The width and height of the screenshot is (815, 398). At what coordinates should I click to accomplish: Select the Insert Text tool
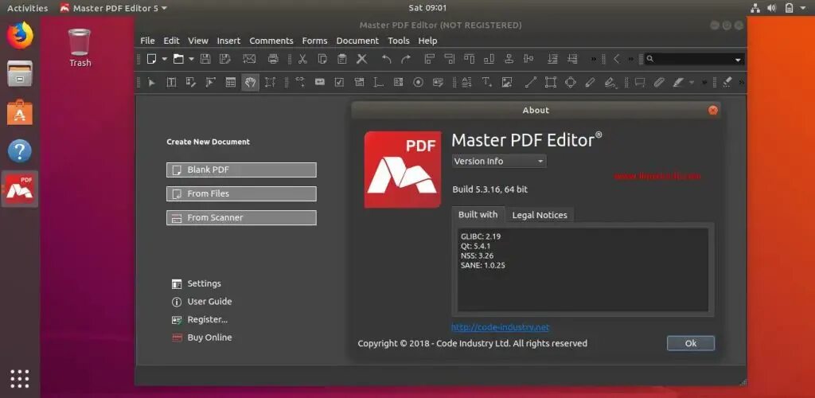486,82
